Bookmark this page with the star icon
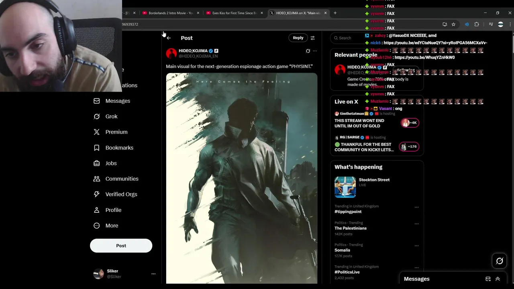The width and height of the screenshot is (514, 289). (x=453, y=24)
